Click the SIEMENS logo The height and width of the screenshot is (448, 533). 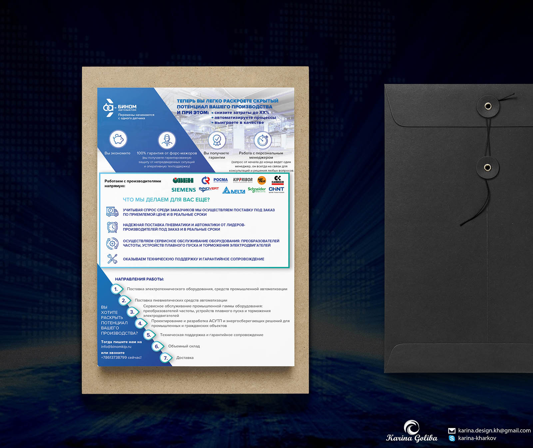pos(184,190)
